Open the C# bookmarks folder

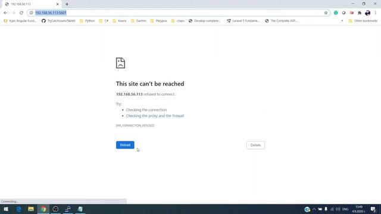pos(104,21)
